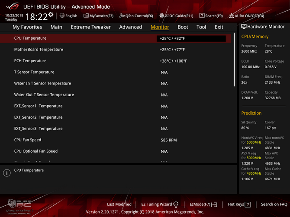Click the 10/23/2018 date text
Image resolution: width=290 pixels, height=217 pixels.
pos(14,15)
